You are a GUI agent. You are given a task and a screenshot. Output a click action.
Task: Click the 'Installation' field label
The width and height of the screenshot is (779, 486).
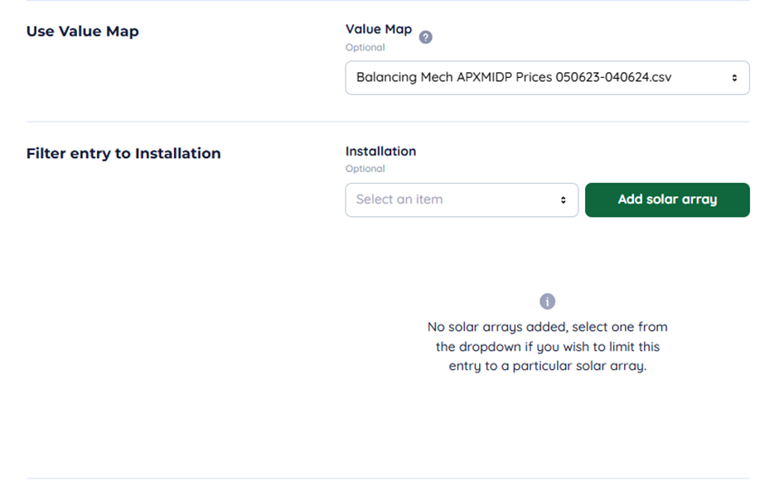pyautogui.click(x=380, y=152)
